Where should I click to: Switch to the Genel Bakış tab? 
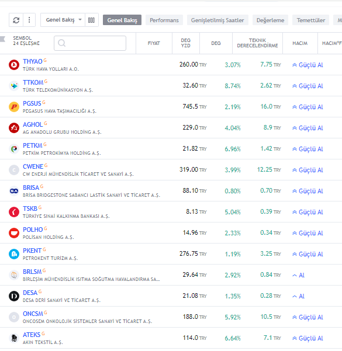pos(122,20)
